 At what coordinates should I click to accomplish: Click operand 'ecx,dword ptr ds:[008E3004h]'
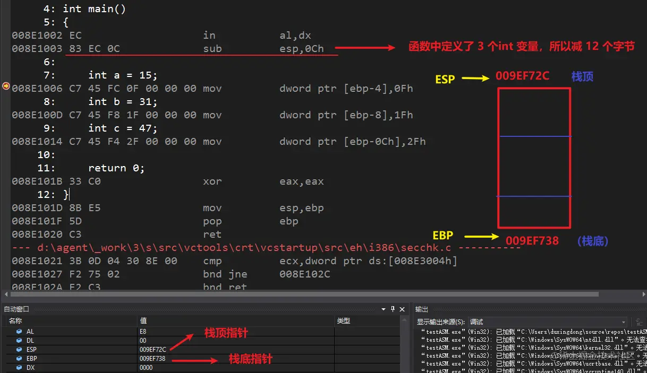click(369, 261)
